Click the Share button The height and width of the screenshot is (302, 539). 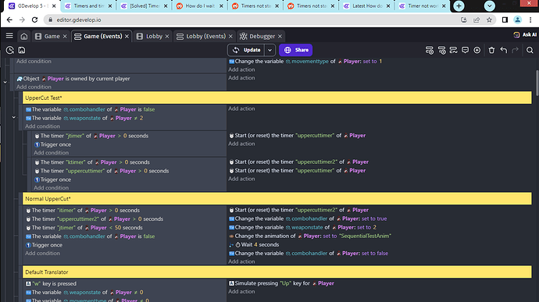point(295,50)
